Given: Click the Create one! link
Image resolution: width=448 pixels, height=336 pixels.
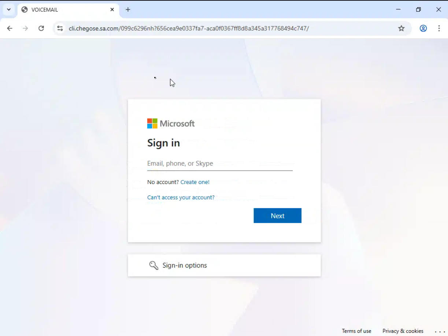Looking at the screenshot, I should [x=195, y=182].
